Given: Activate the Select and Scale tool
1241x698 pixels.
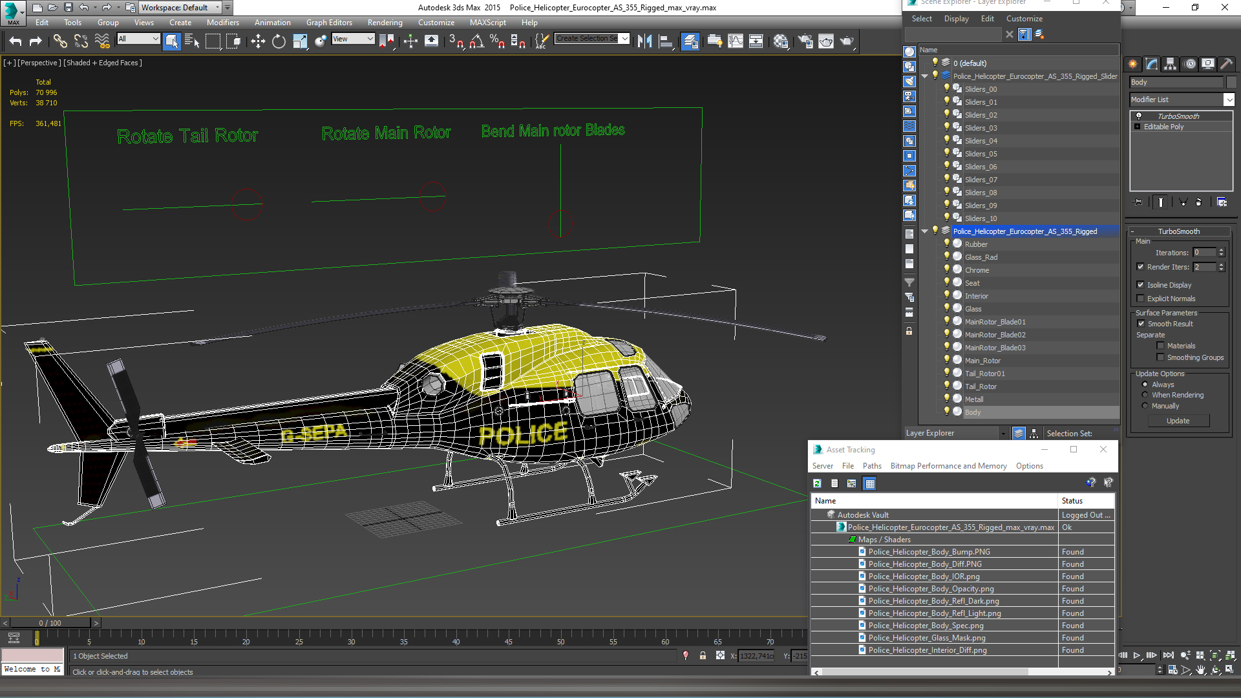Looking at the screenshot, I should 300,41.
